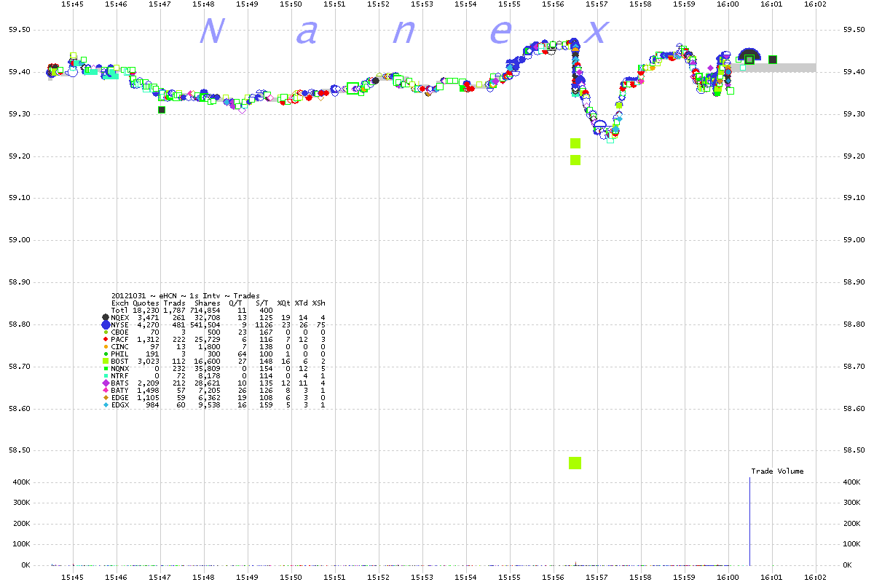Click the "BOST" exchange label

pyautogui.click(x=120, y=361)
